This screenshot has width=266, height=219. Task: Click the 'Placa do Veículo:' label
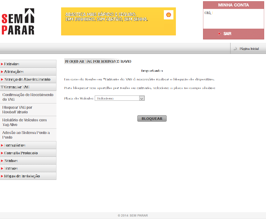tap(79, 98)
